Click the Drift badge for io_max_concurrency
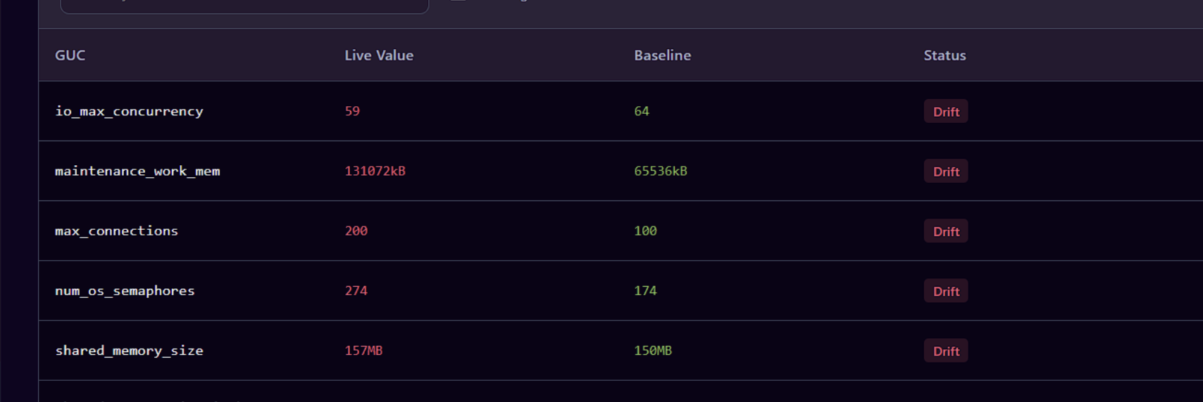Image resolution: width=1203 pixels, height=402 pixels. pos(945,111)
